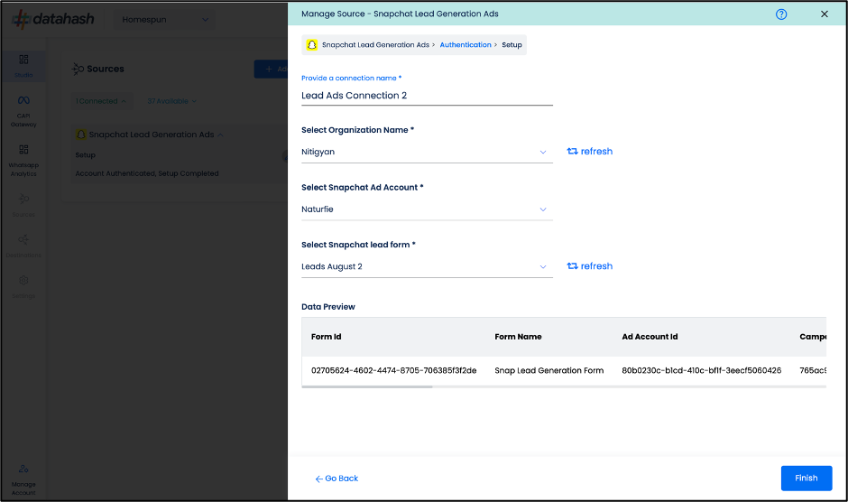Go Back to previous step
This screenshot has width=848, height=502.
(x=336, y=479)
